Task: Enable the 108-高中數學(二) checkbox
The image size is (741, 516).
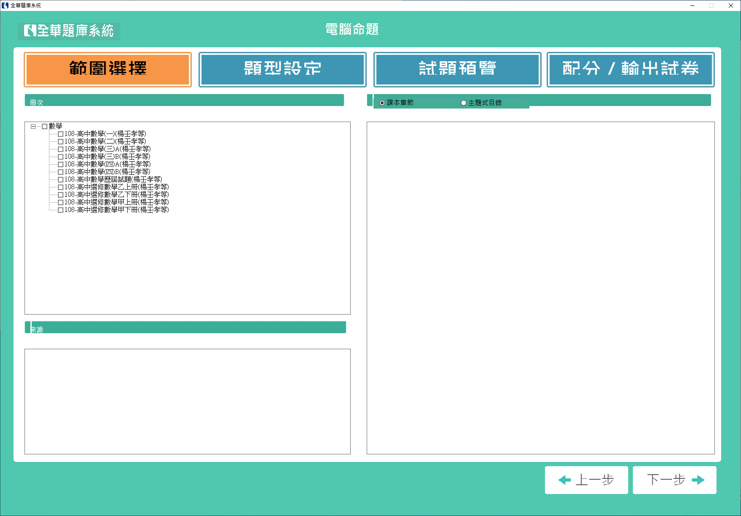Action: 60,141
